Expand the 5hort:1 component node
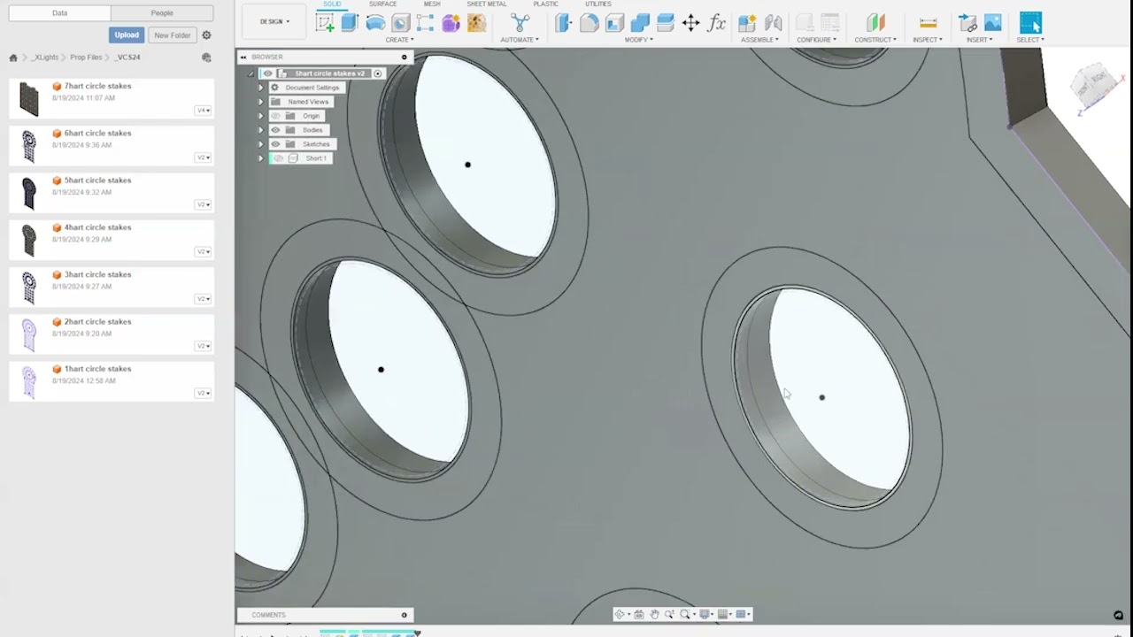The height and width of the screenshot is (637, 1133). (x=260, y=158)
